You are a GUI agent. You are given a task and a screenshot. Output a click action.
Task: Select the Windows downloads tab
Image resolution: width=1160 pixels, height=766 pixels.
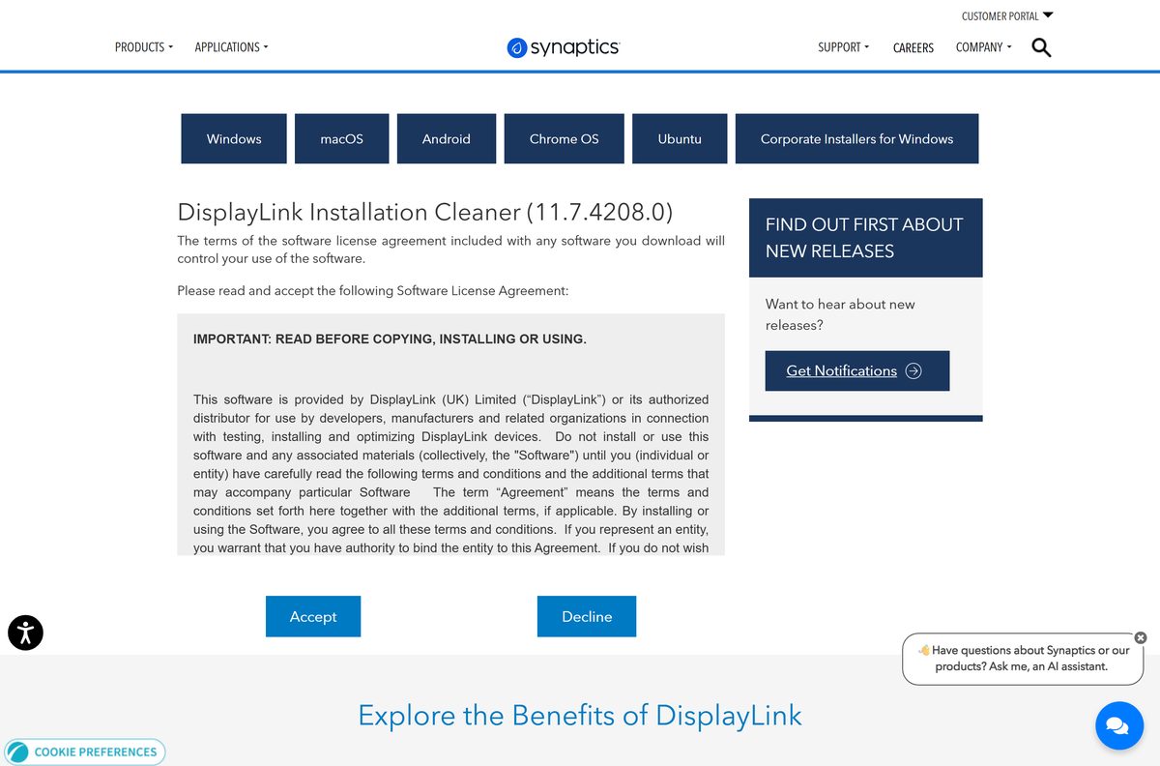[234, 138]
